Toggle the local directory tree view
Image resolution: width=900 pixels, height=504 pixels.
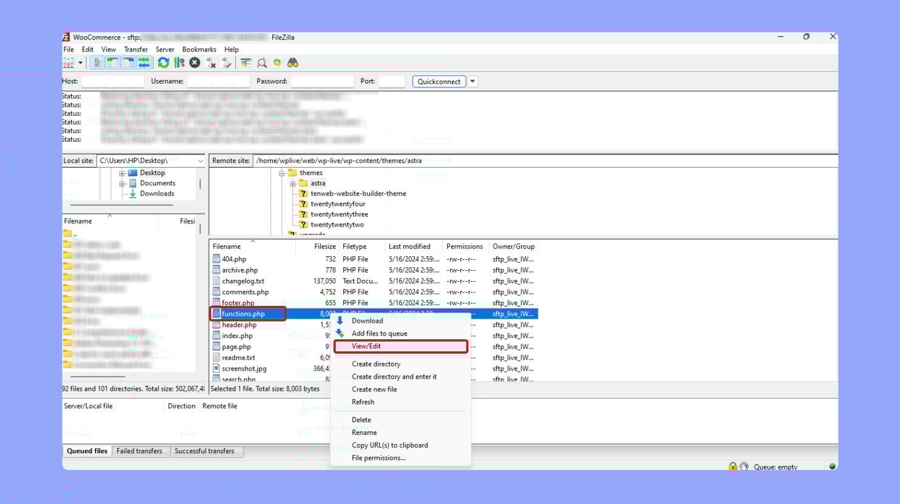113,62
